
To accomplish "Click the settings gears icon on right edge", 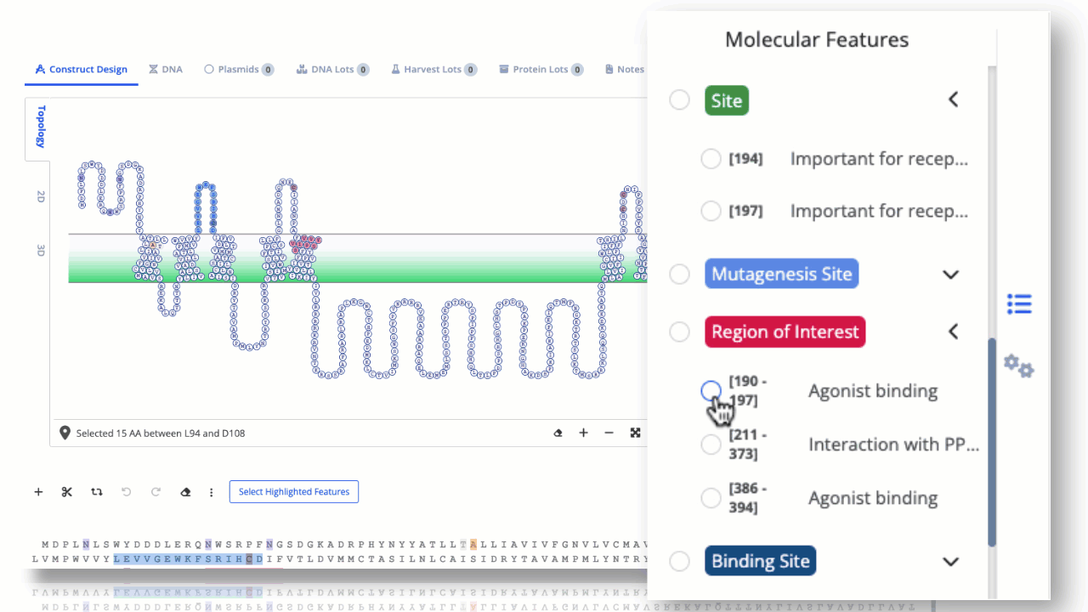I will coord(1018,365).
